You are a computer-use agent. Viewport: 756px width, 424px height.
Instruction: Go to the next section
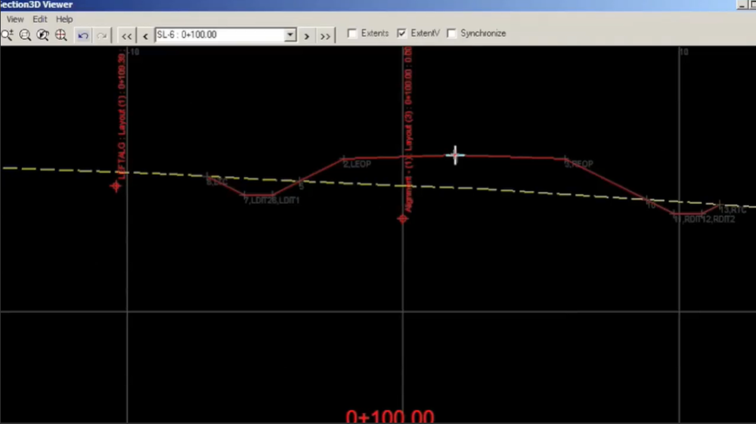pos(307,36)
